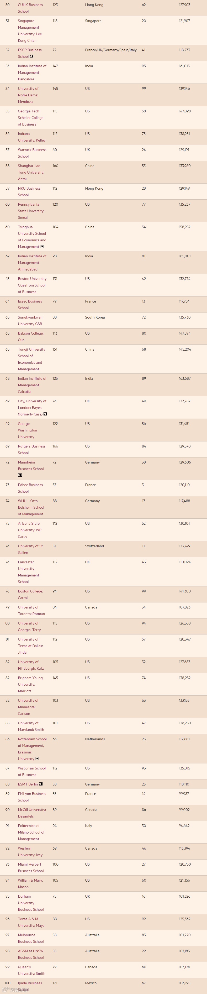Select Essec Business School link
The width and height of the screenshot is (207, 994).
click(x=30, y=304)
